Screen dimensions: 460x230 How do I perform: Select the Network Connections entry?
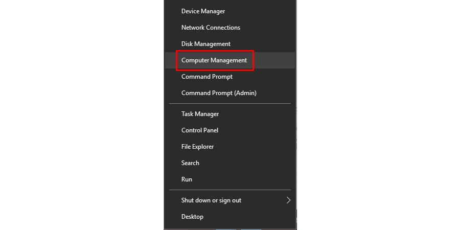click(x=211, y=28)
